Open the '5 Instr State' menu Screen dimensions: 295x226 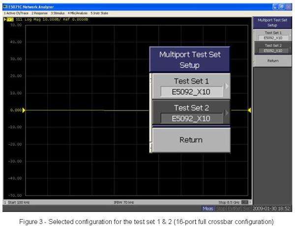tap(99, 13)
